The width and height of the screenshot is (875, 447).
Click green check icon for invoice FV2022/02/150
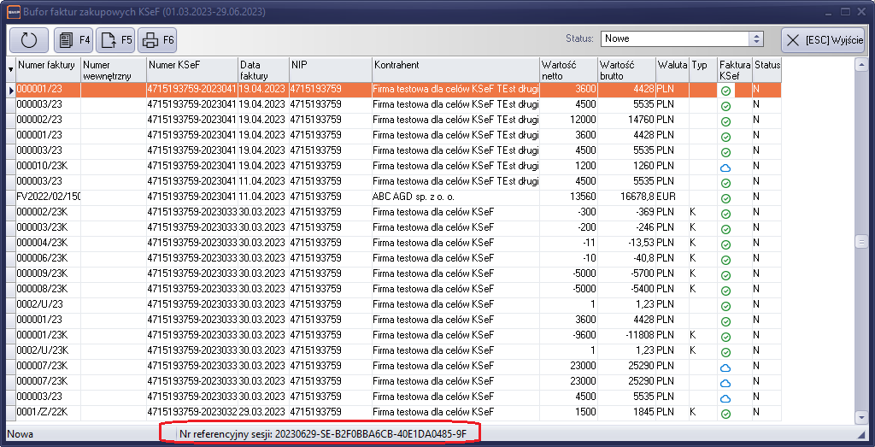(725, 198)
